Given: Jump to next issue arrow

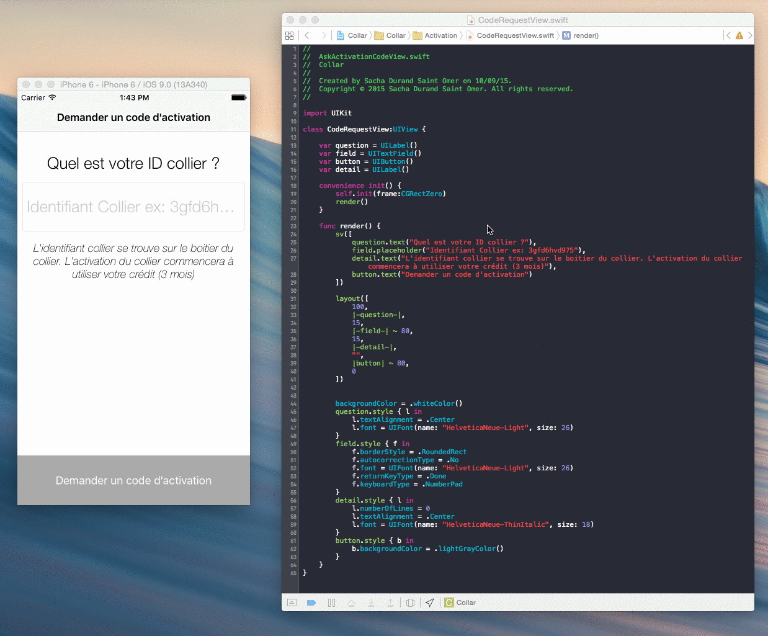Looking at the screenshot, I should tap(750, 35).
